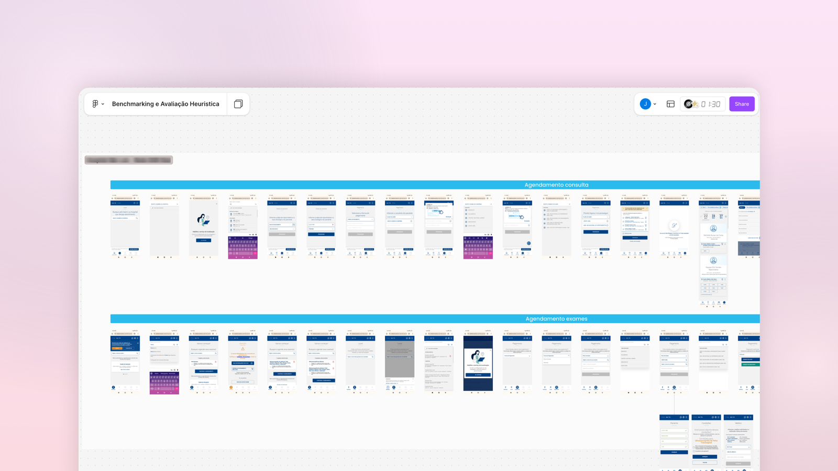Select the blurred section label above the frames
The image size is (838, 471).
[129, 160]
